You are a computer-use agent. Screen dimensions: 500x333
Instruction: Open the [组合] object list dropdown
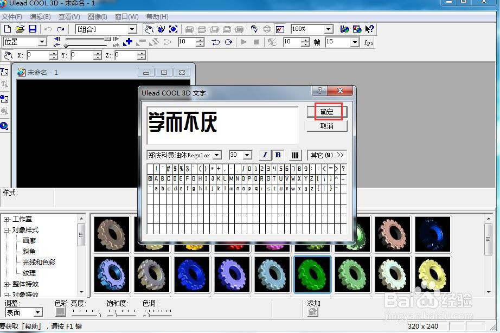(x=132, y=29)
